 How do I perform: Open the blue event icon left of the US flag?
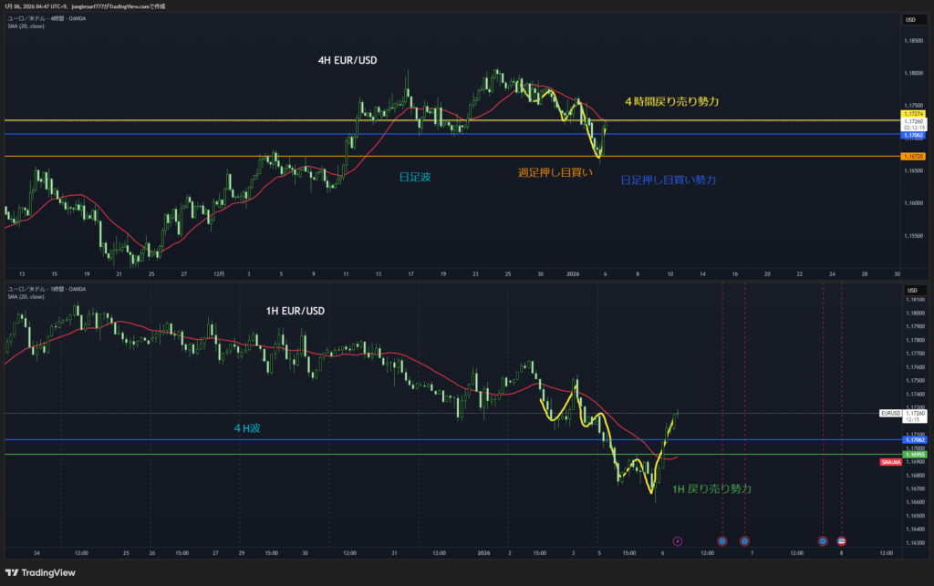pos(823,540)
